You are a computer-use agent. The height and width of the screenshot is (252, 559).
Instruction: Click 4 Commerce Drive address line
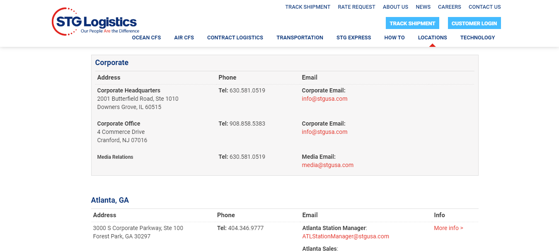point(121,132)
